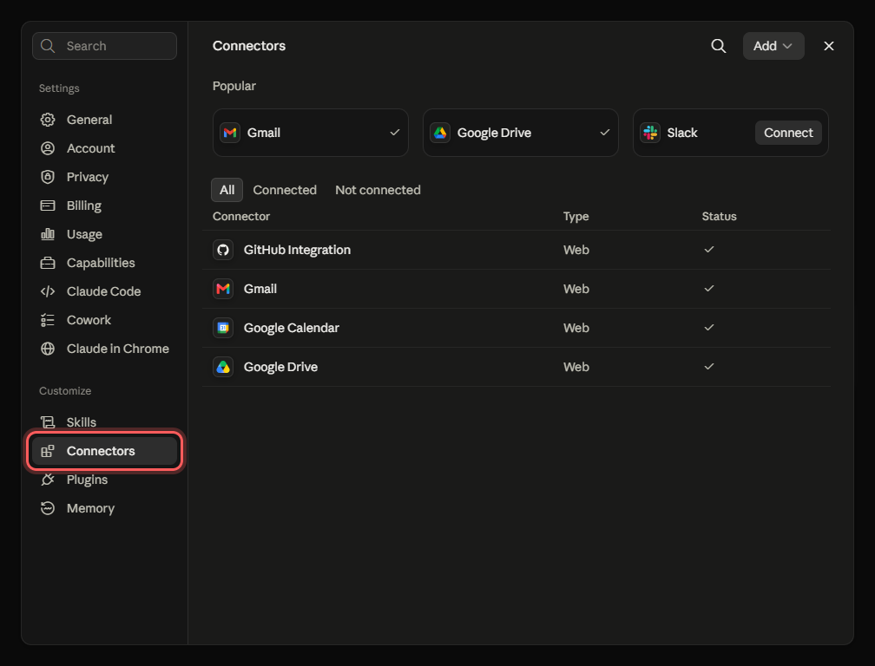Click the Status column header

[719, 216]
